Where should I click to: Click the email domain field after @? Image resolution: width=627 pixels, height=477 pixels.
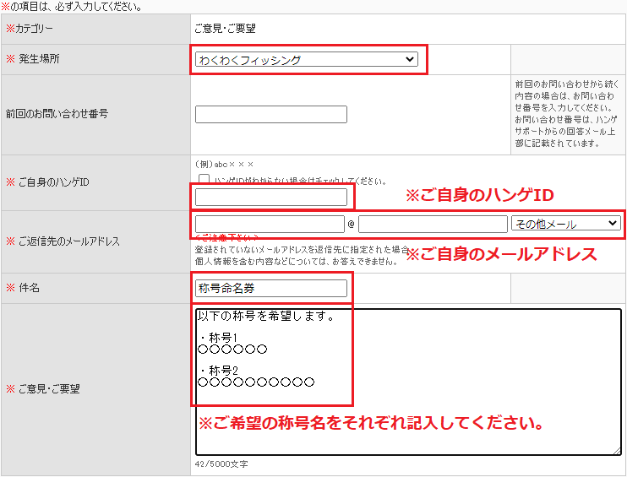[433, 224]
